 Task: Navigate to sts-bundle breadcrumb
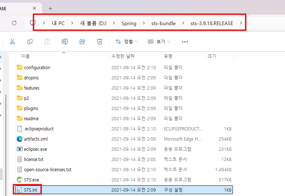point(163,23)
